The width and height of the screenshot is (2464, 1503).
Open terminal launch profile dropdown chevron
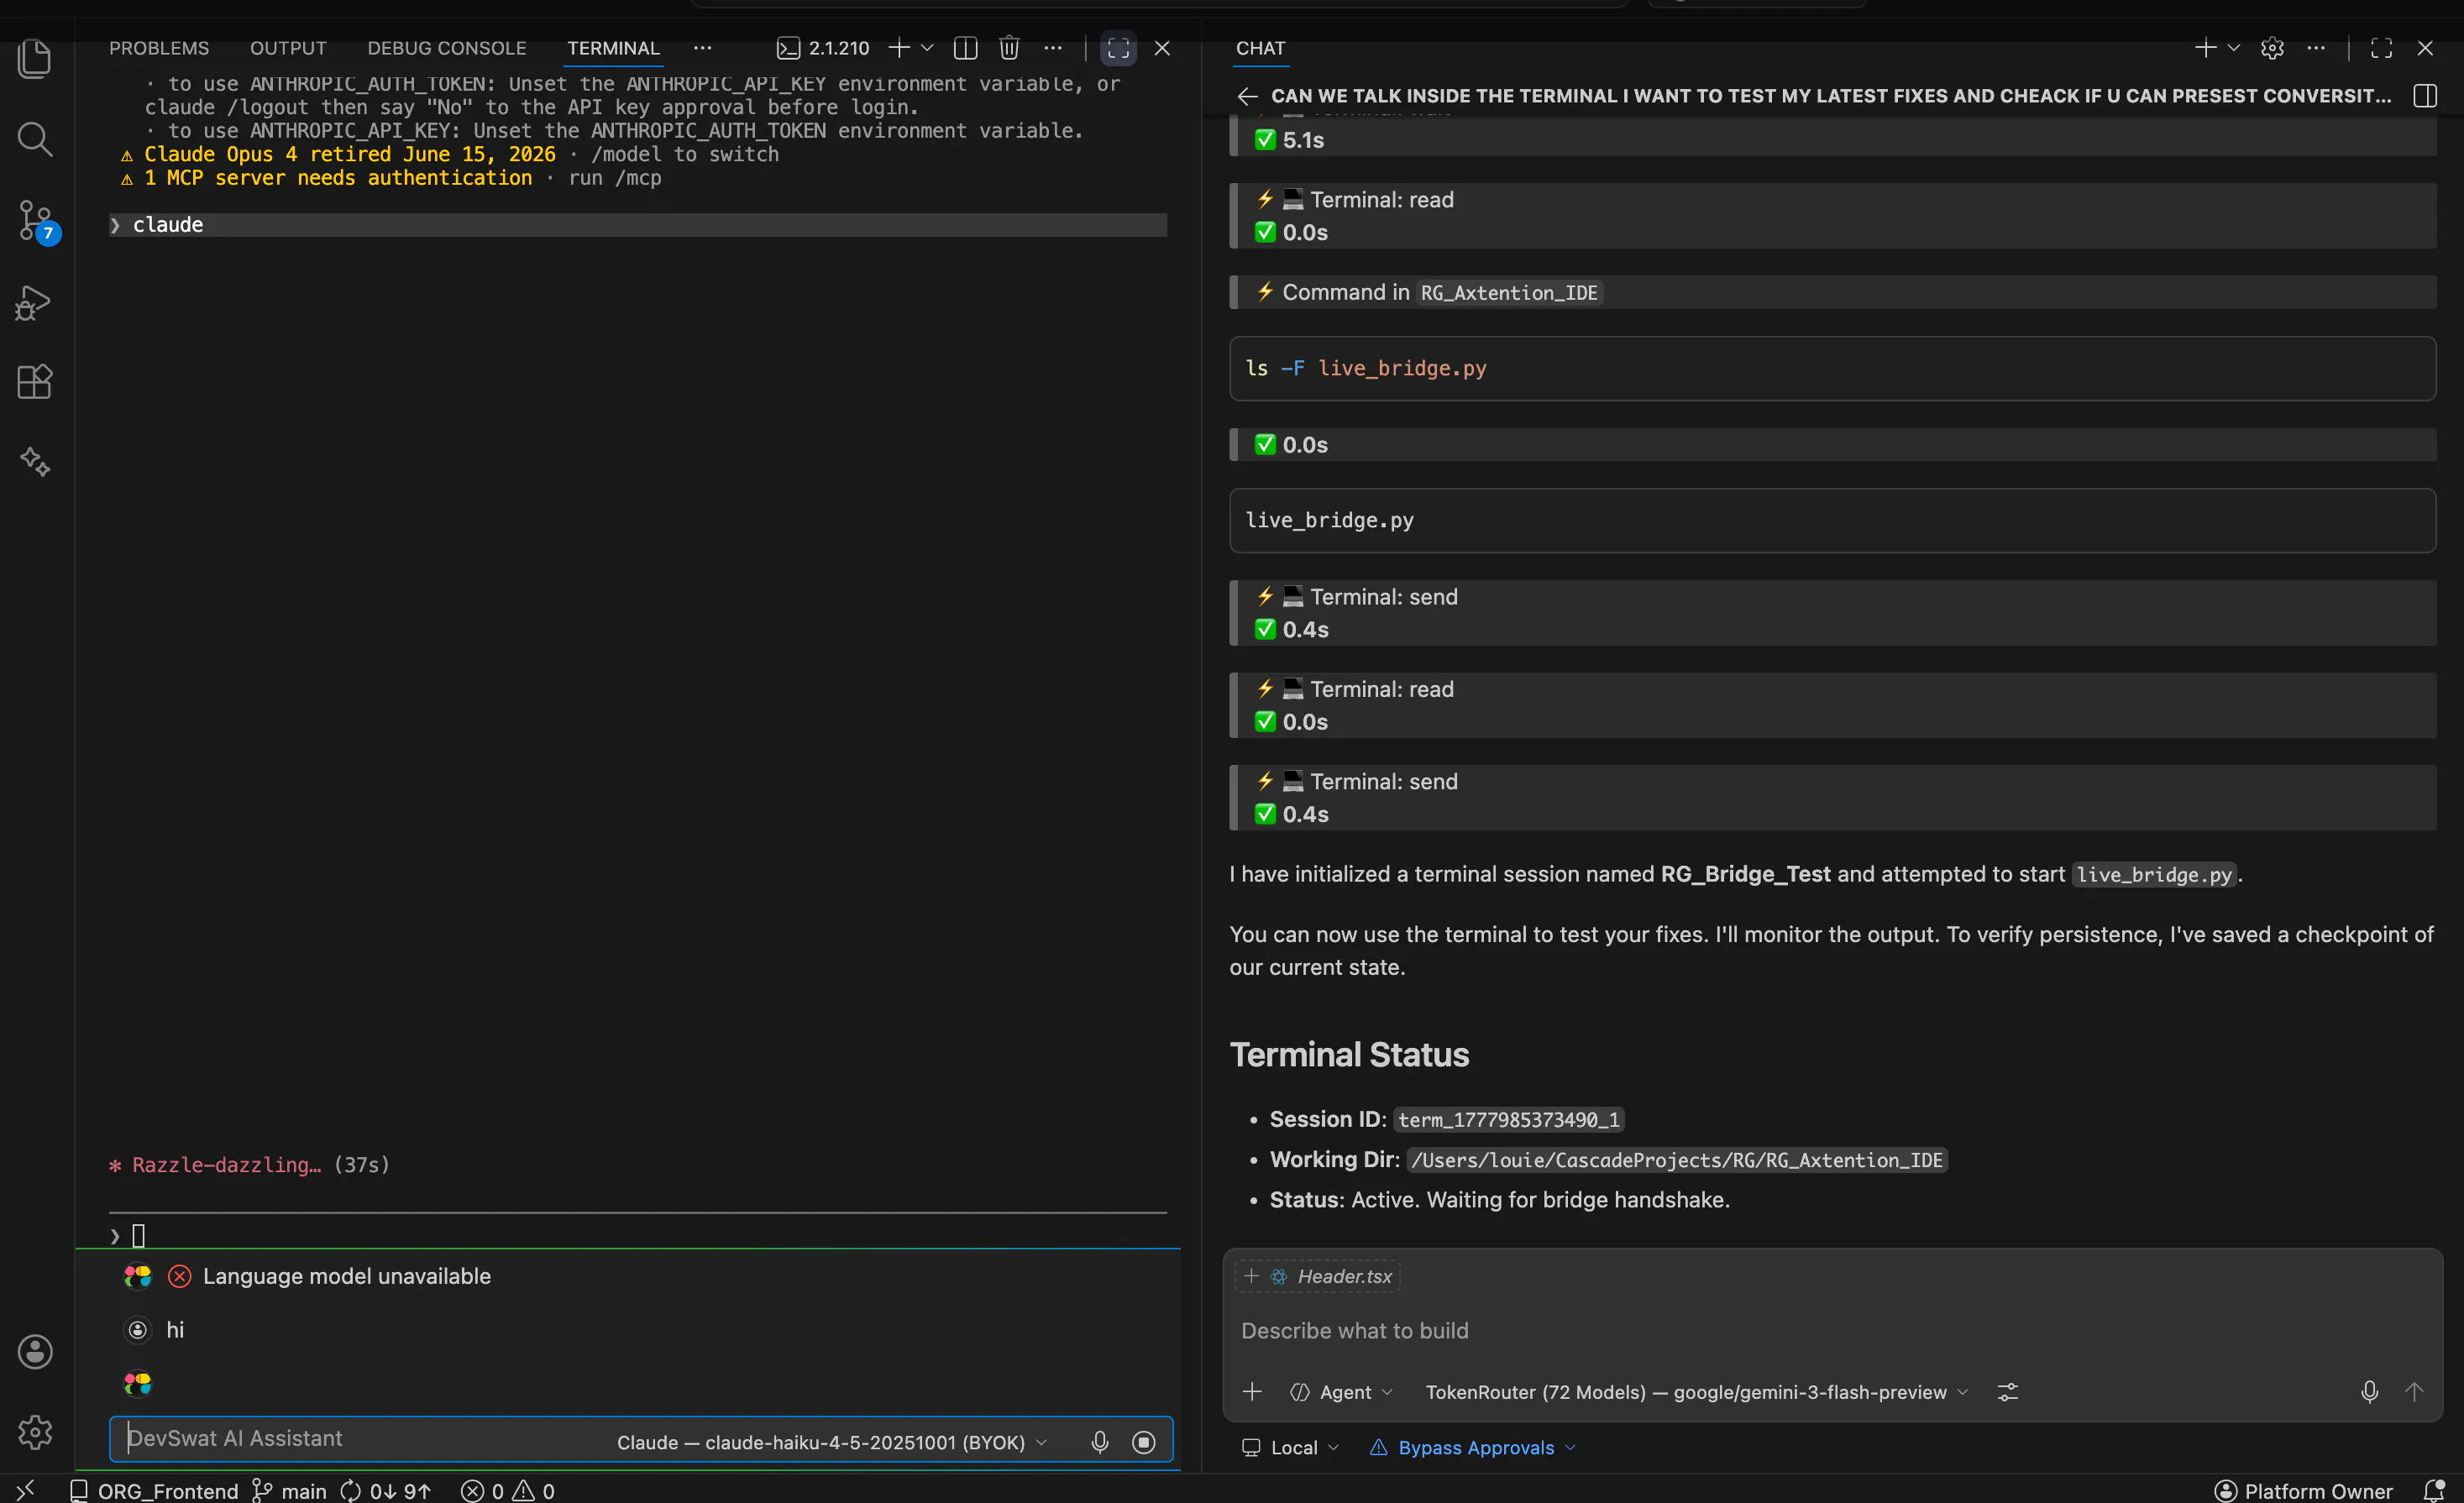[927, 48]
